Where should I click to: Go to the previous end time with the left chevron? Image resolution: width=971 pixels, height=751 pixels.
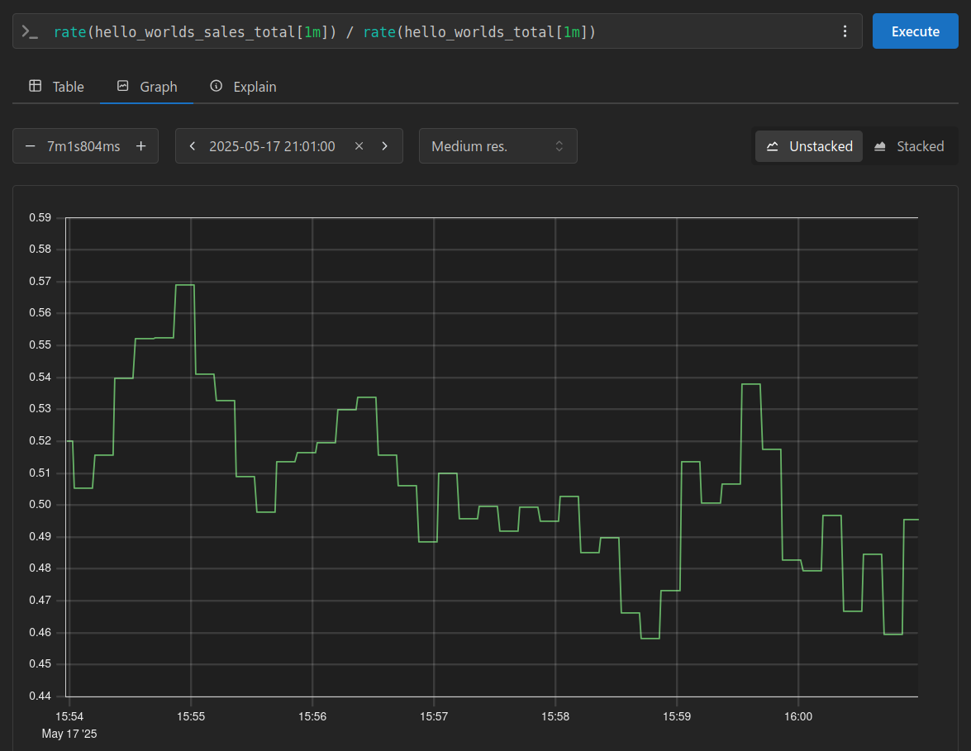point(192,146)
